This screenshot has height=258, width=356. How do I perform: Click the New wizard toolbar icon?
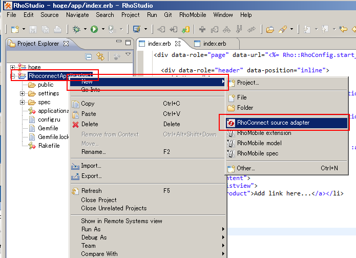point(15,29)
